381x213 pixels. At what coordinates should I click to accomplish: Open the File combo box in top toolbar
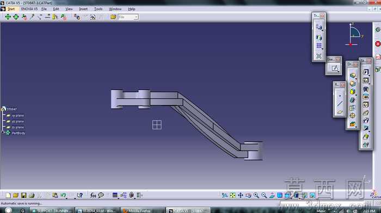[x=128, y=17]
